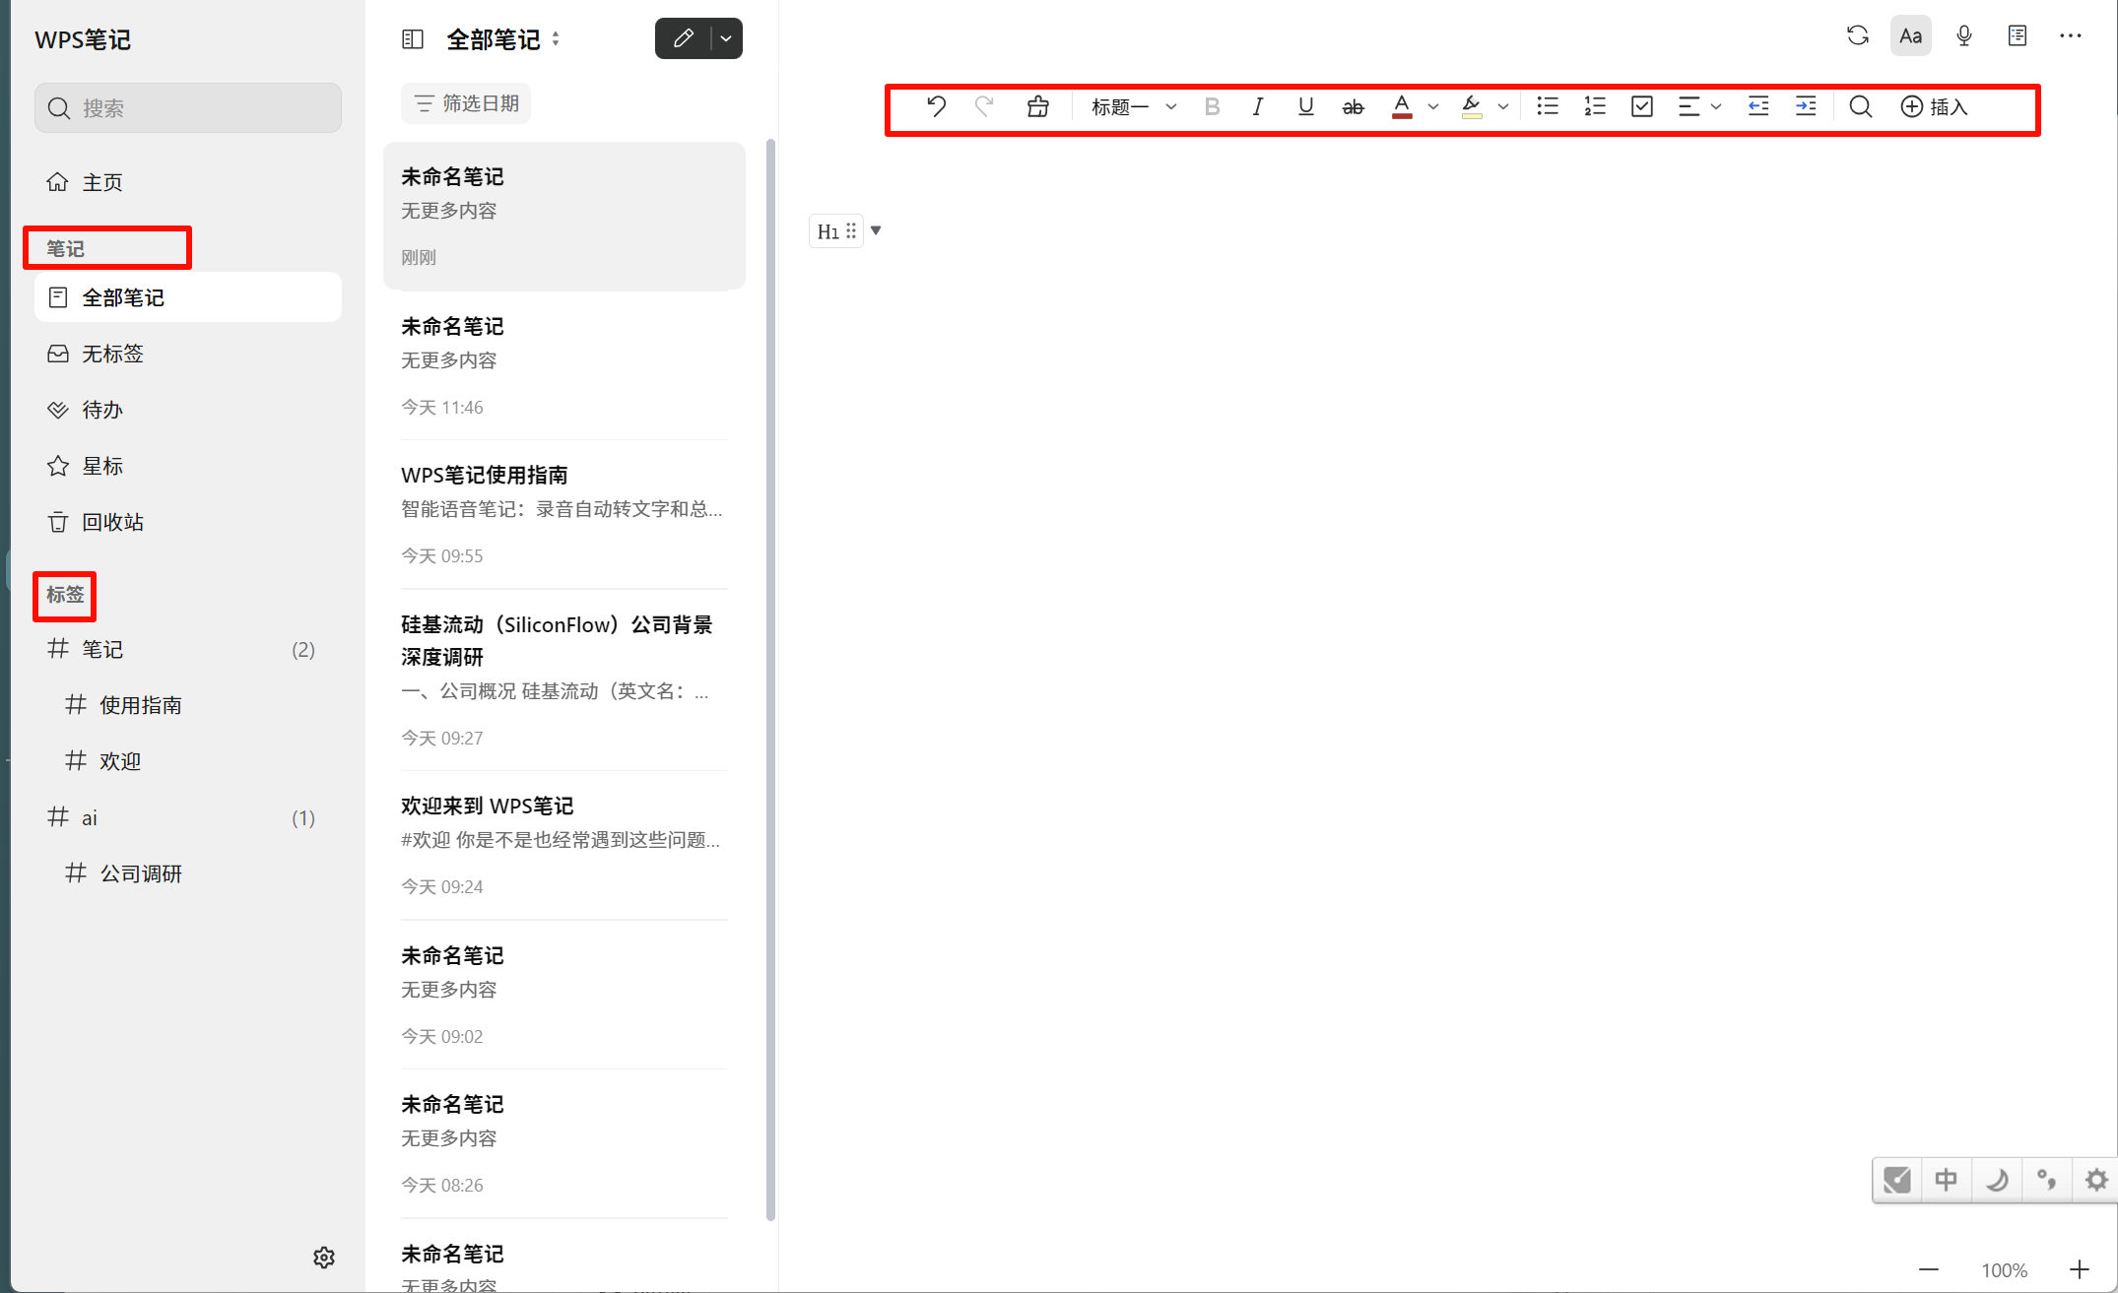The height and width of the screenshot is (1293, 2118).
Task: Open the untitled note from 今天 11:46
Action: pyautogui.click(x=564, y=365)
